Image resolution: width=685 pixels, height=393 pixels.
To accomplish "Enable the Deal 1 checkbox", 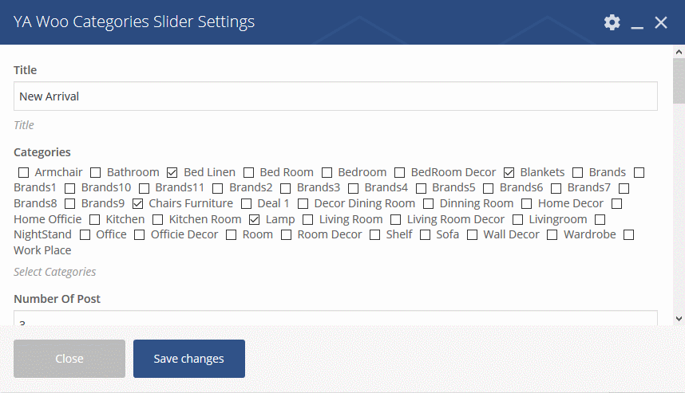I will [247, 204].
